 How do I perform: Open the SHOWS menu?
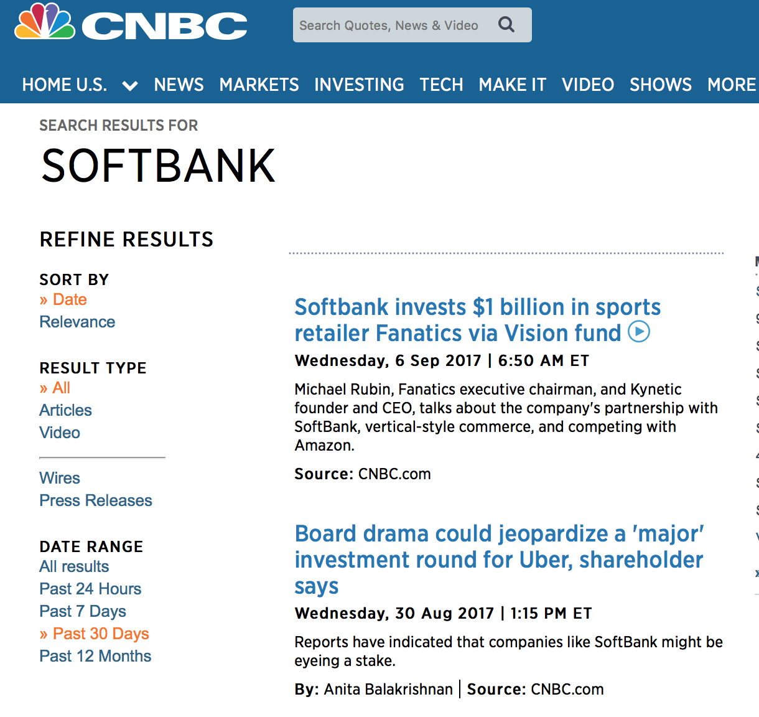pos(661,85)
